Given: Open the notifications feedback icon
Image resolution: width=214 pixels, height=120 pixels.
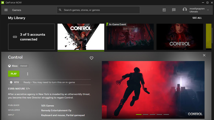Looking at the screenshot, I should [174, 10].
